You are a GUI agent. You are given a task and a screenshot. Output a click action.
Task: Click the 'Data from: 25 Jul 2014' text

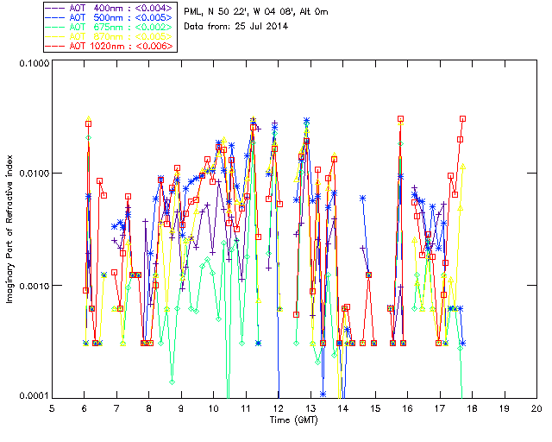click(235, 27)
